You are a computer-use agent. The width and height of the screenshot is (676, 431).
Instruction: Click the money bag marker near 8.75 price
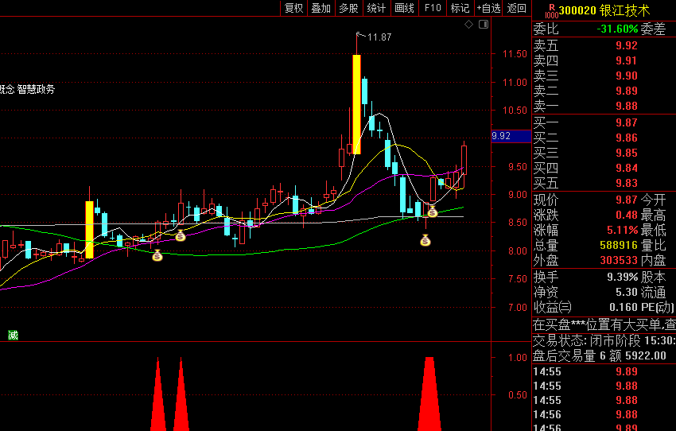433,212
